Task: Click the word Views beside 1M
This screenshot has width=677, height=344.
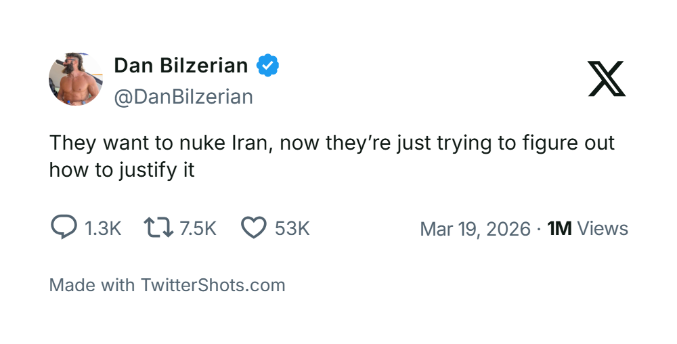Action: coord(603,228)
